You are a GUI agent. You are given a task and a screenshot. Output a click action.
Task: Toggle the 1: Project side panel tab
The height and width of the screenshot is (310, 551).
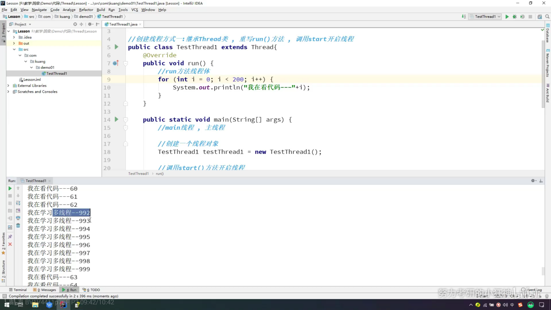(3, 33)
